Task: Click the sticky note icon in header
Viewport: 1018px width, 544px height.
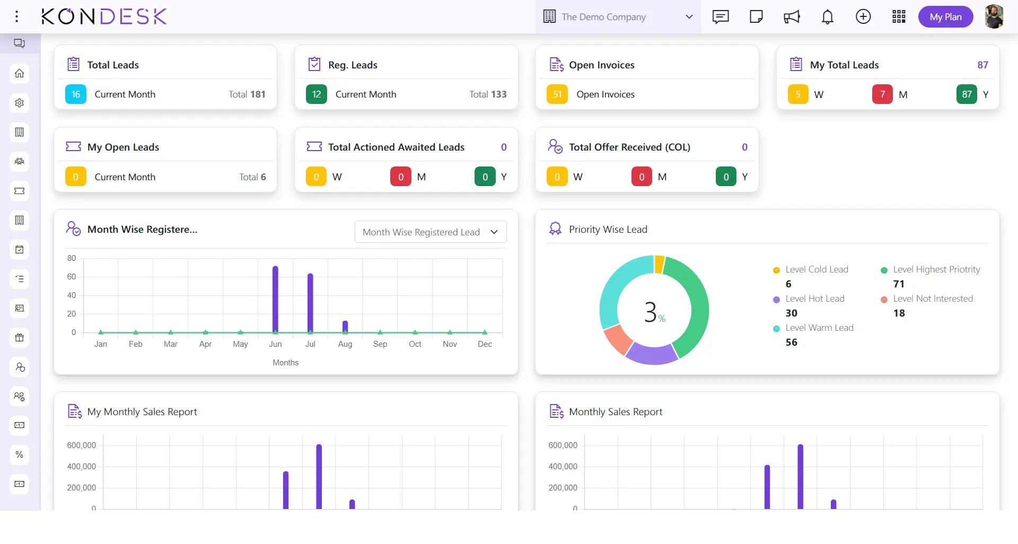Action: [x=756, y=17]
